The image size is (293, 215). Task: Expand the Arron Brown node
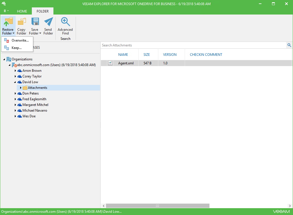coord(15,71)
